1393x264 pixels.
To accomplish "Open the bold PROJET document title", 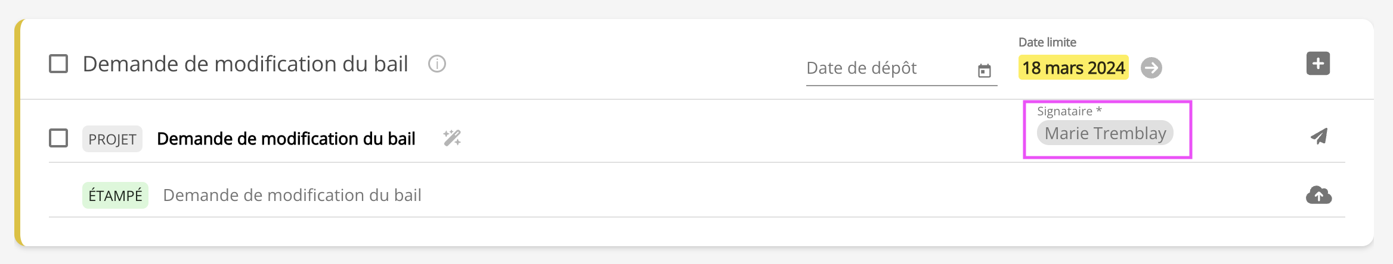I will pyautogui.click(x=286, y=139).
